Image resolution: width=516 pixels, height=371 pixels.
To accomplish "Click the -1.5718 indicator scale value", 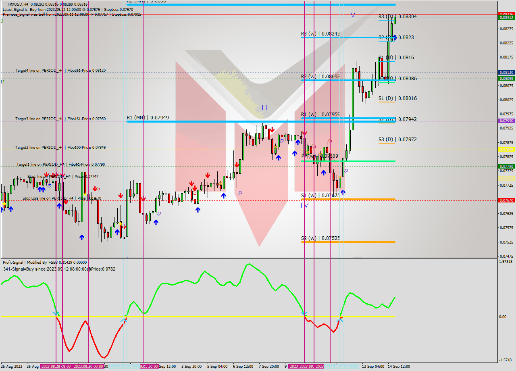I will click(x=506, y=360).
